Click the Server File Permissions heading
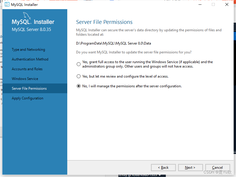This screenshot has height=177, width=236. click(x=104, y=22)
